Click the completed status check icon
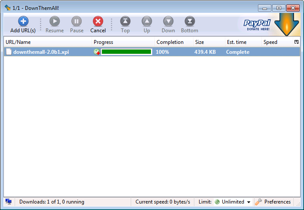304x210 pixels. [97, 52]
